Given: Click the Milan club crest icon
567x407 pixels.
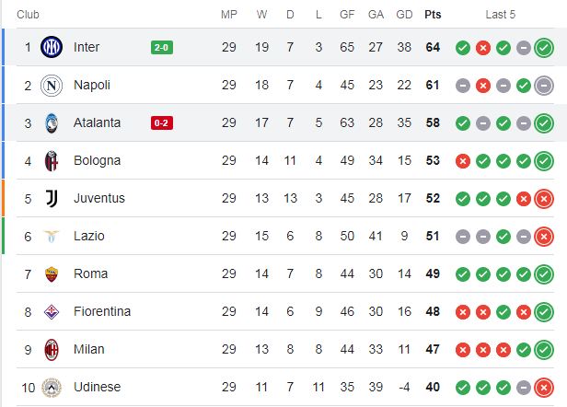Looking at the screenshot, I should [x=52, y=350].
